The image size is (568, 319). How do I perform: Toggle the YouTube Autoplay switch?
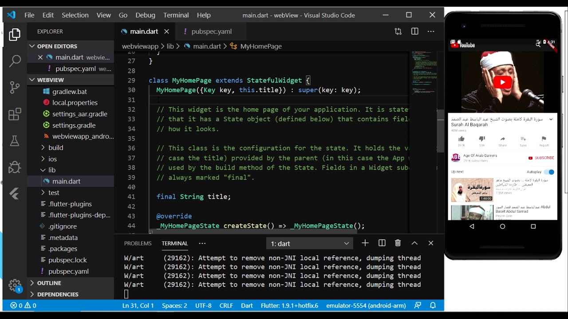[549, 172]
